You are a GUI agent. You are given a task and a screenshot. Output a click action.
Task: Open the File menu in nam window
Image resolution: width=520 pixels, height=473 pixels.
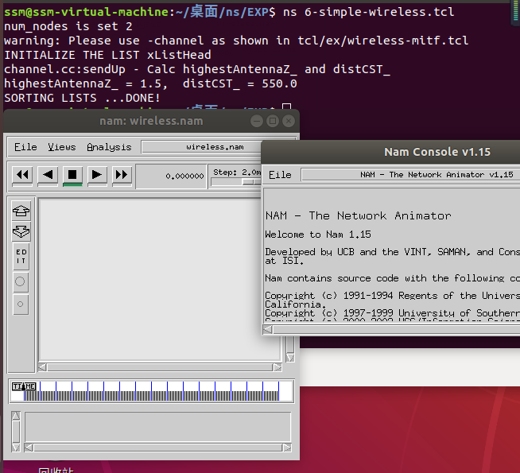click(x=25, y=147)
